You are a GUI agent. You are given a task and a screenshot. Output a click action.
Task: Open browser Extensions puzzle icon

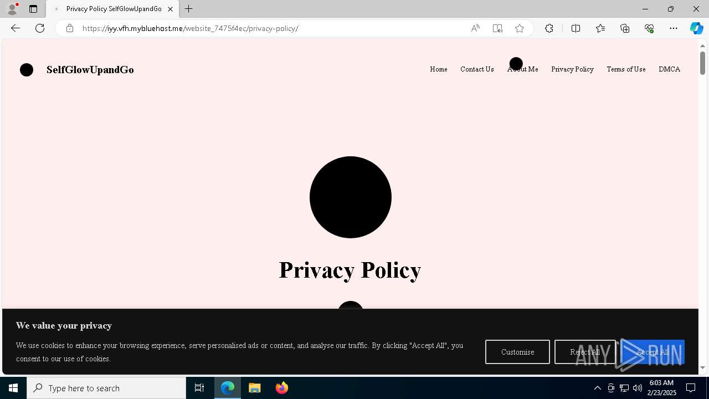[549, 28]
